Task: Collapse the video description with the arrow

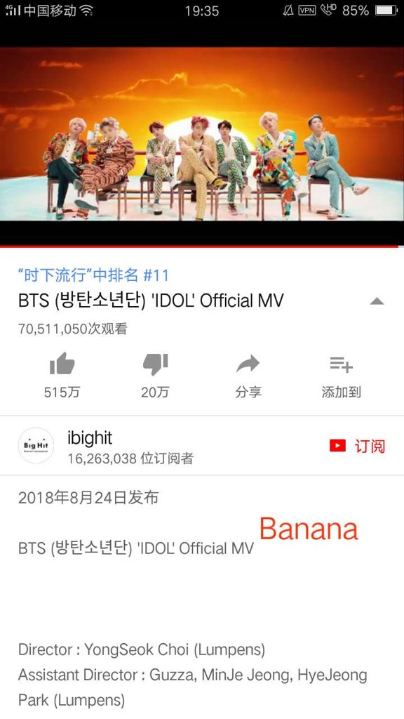Action: click(377, 301)
